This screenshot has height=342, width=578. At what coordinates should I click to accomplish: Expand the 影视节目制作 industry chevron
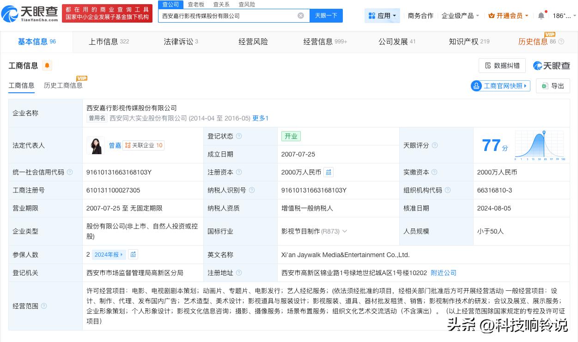pos(345,231)
